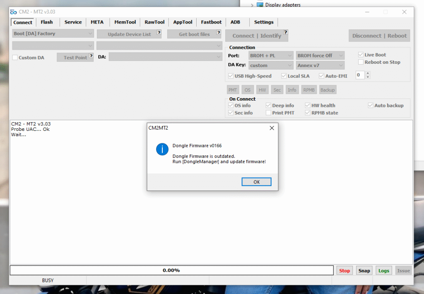Select the RPMB quick-action button
This screenshot has height=294, width=424.
(x=309, y=89)
